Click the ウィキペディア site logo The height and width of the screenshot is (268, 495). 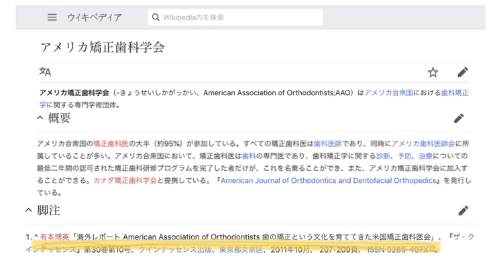94,17
